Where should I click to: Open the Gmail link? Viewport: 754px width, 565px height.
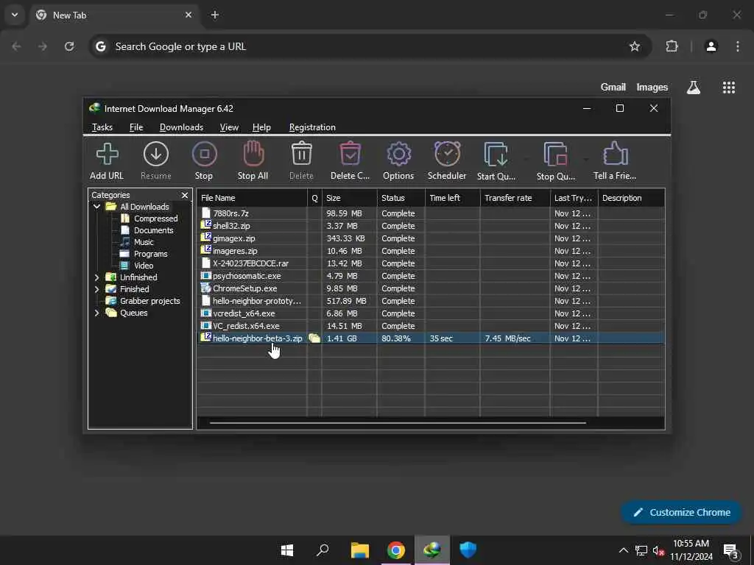(x=613, y=88)
